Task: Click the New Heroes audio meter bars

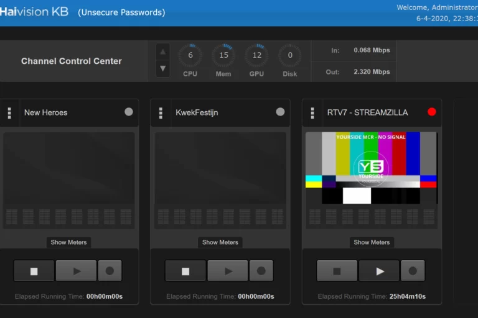Action: click(68, 217)
